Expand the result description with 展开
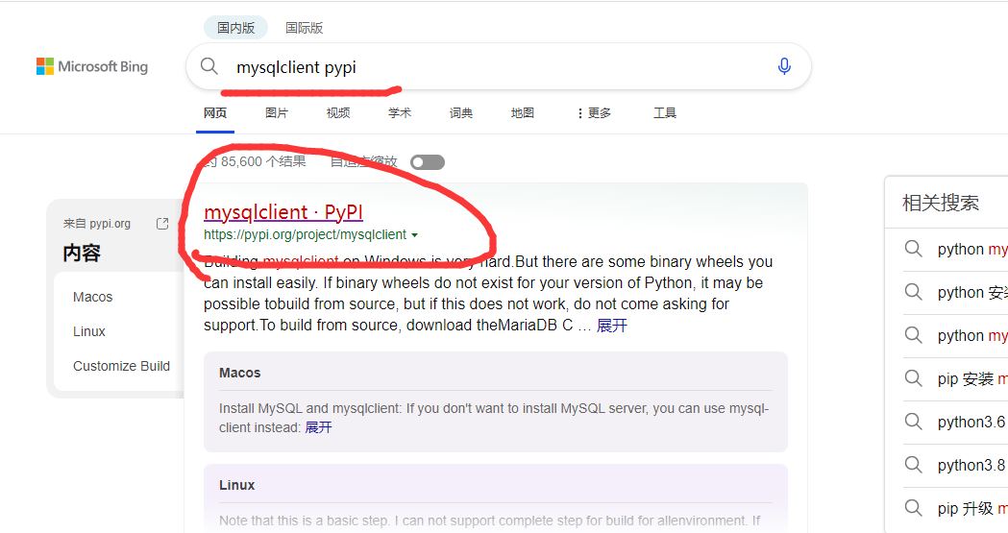The width and height of the screenshot is (1008, 533). coord(611,326)
